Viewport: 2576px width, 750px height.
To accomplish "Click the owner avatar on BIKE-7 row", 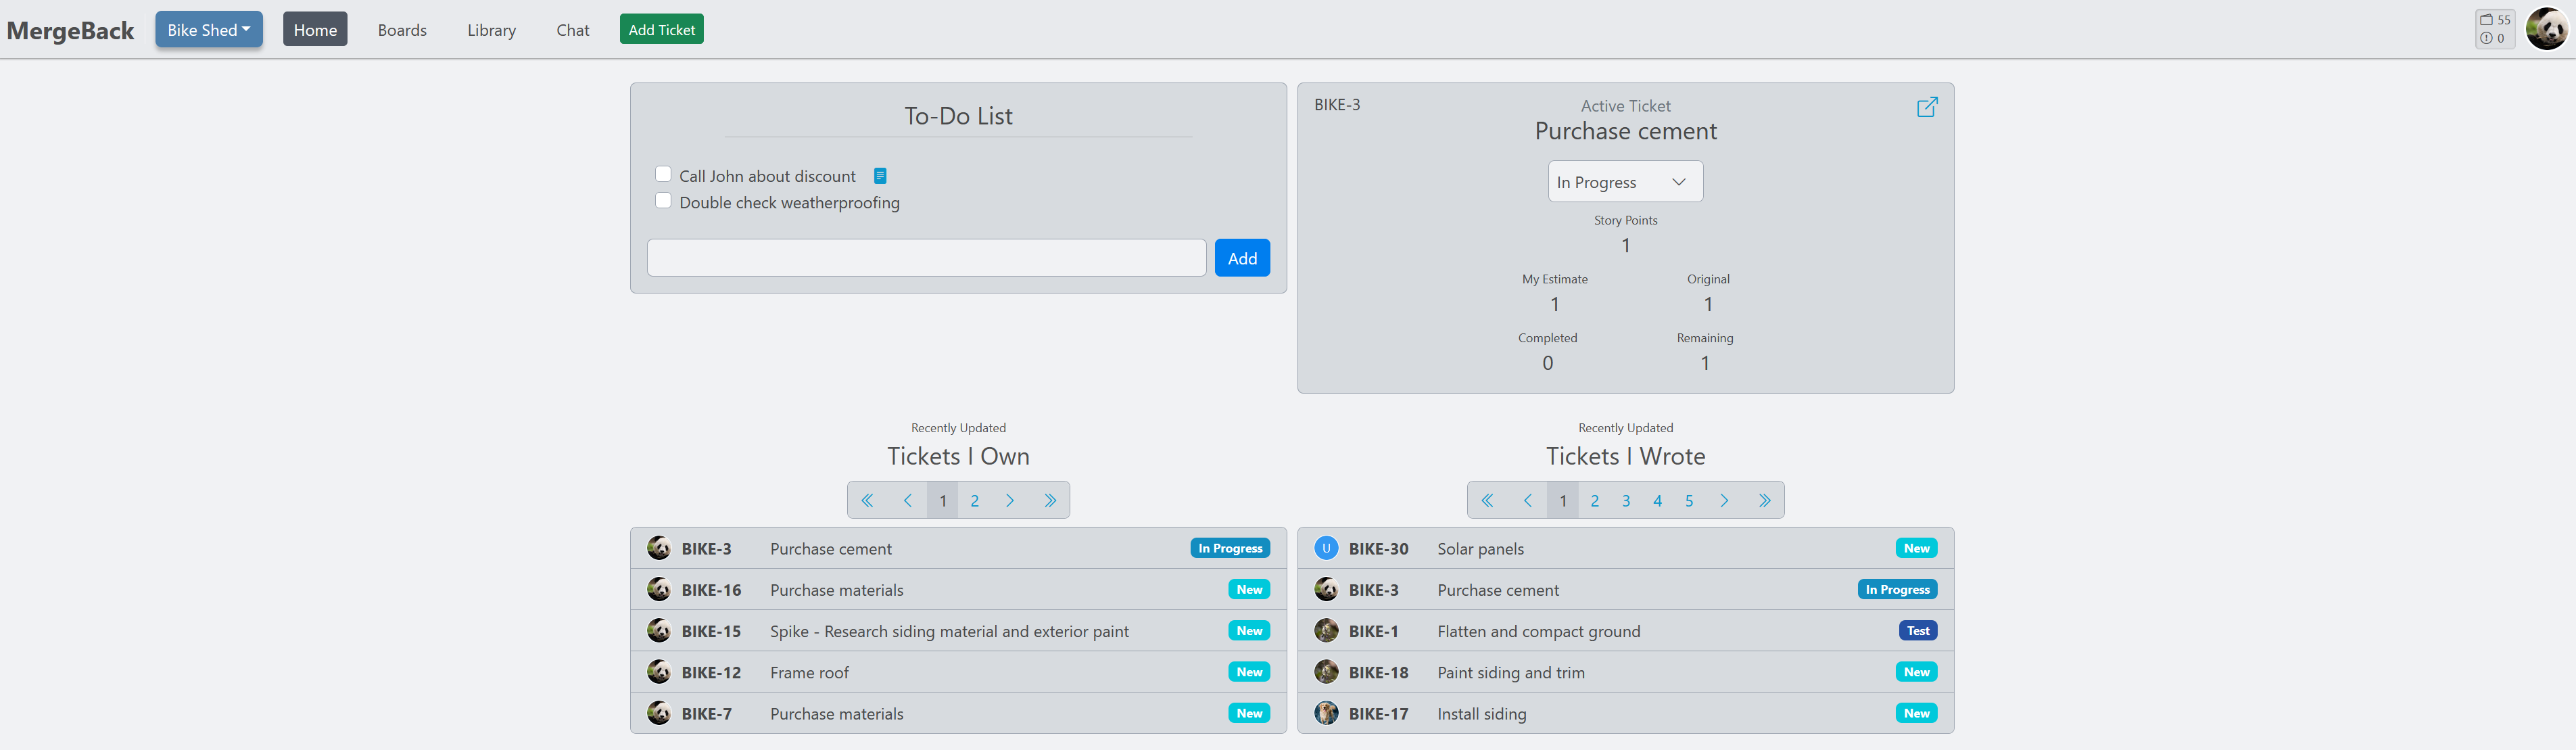I will (x=658, y=713).
